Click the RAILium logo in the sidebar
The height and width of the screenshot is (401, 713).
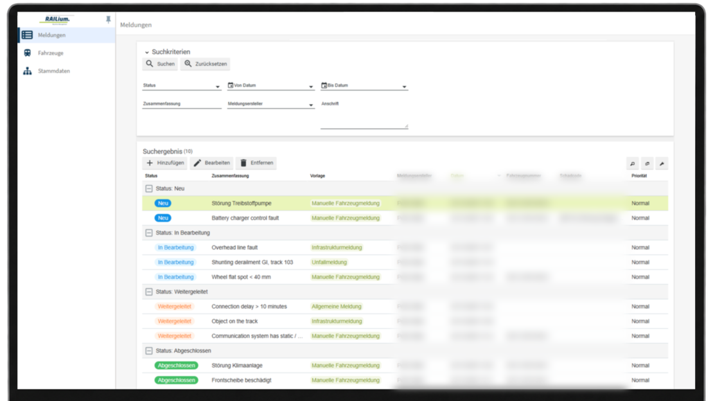[57, 19]
